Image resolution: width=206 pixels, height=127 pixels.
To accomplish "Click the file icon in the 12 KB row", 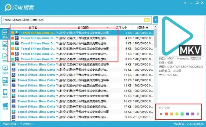I will coord(13,80).
